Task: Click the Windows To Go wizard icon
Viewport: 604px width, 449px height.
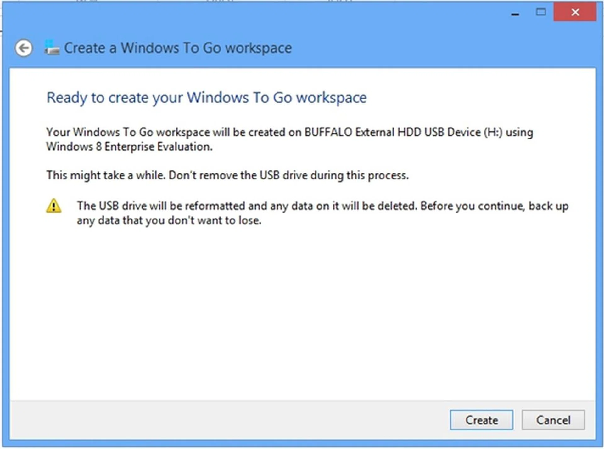Action: point(52,48)
